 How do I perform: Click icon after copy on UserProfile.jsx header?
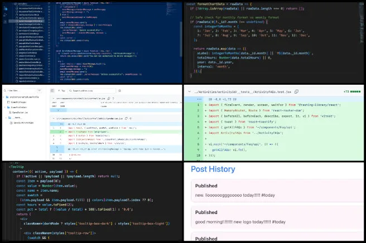click(113, 99)
